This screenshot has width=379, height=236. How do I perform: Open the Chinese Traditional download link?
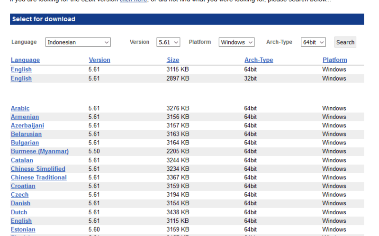coord(39,177)
